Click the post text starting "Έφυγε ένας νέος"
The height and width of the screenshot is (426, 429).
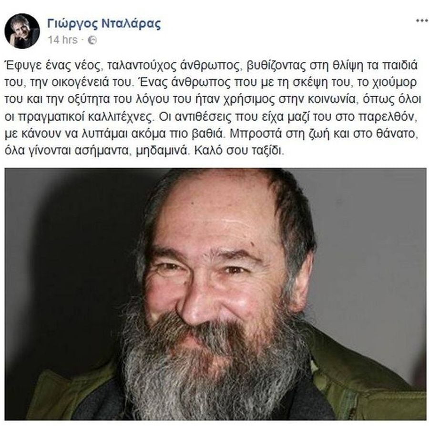pyautogui.click(x=213, y=108)
